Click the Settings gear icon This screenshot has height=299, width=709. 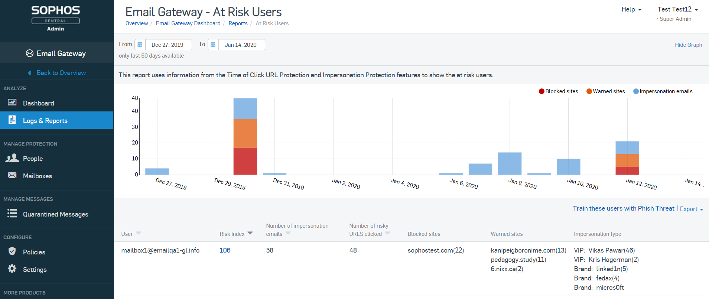pyautogui.click(x=12, y=269)
